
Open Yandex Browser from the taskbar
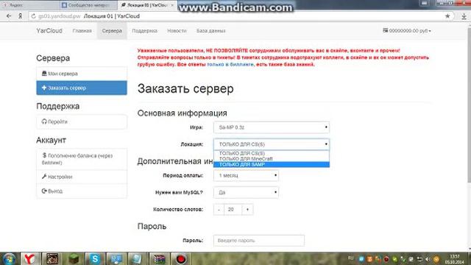coord(29,258)
